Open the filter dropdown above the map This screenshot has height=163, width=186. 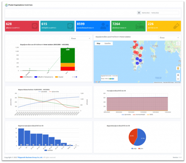[x=169, y=38]
